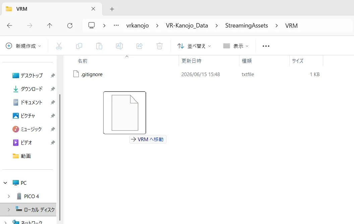The height and width of the screenshot is (224, 354).
Task: Select the VRM tab
Action: pos(52,9)
